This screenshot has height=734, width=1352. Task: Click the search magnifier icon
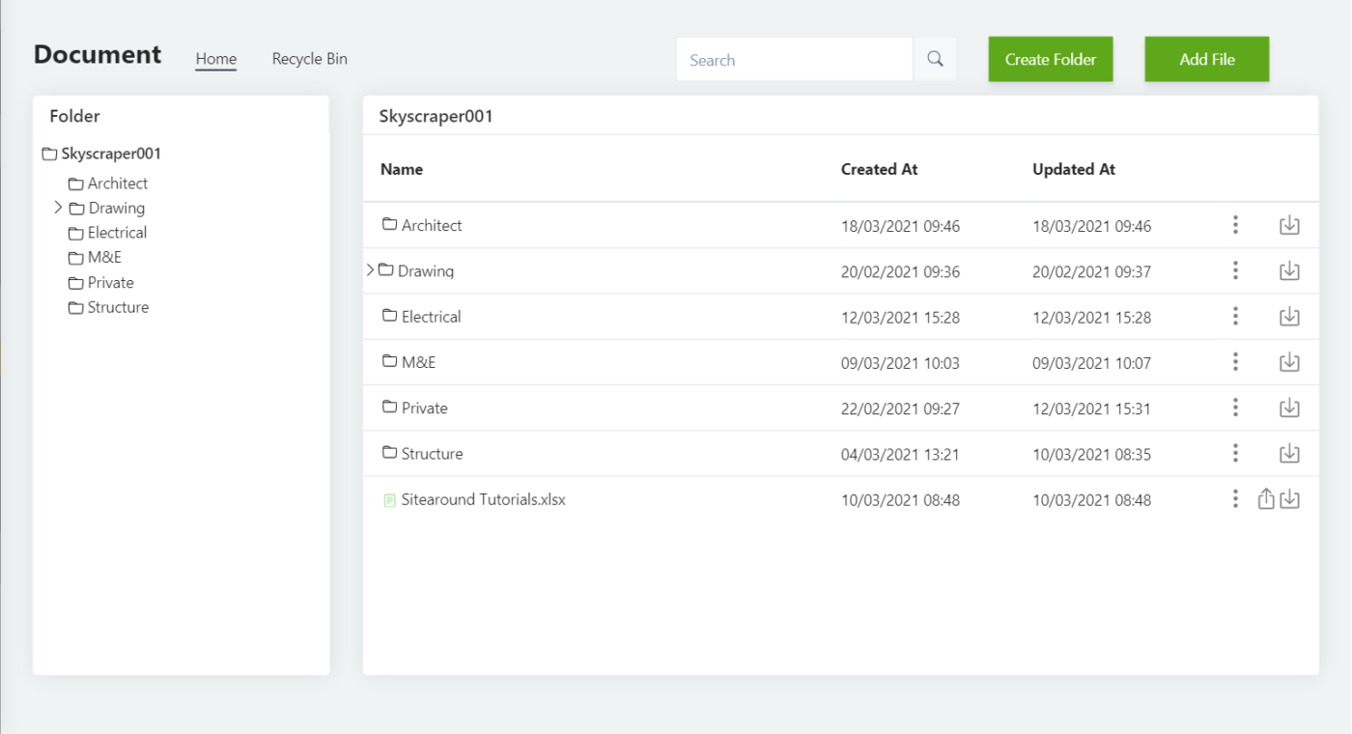(934, 59)
